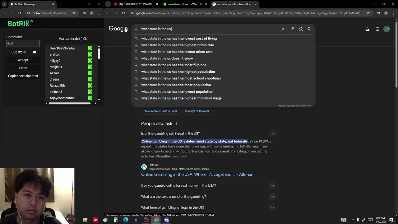This screenshot has height=224, width=398.
Task: Click the Clean button in BotRix
Action: point(23,68)
